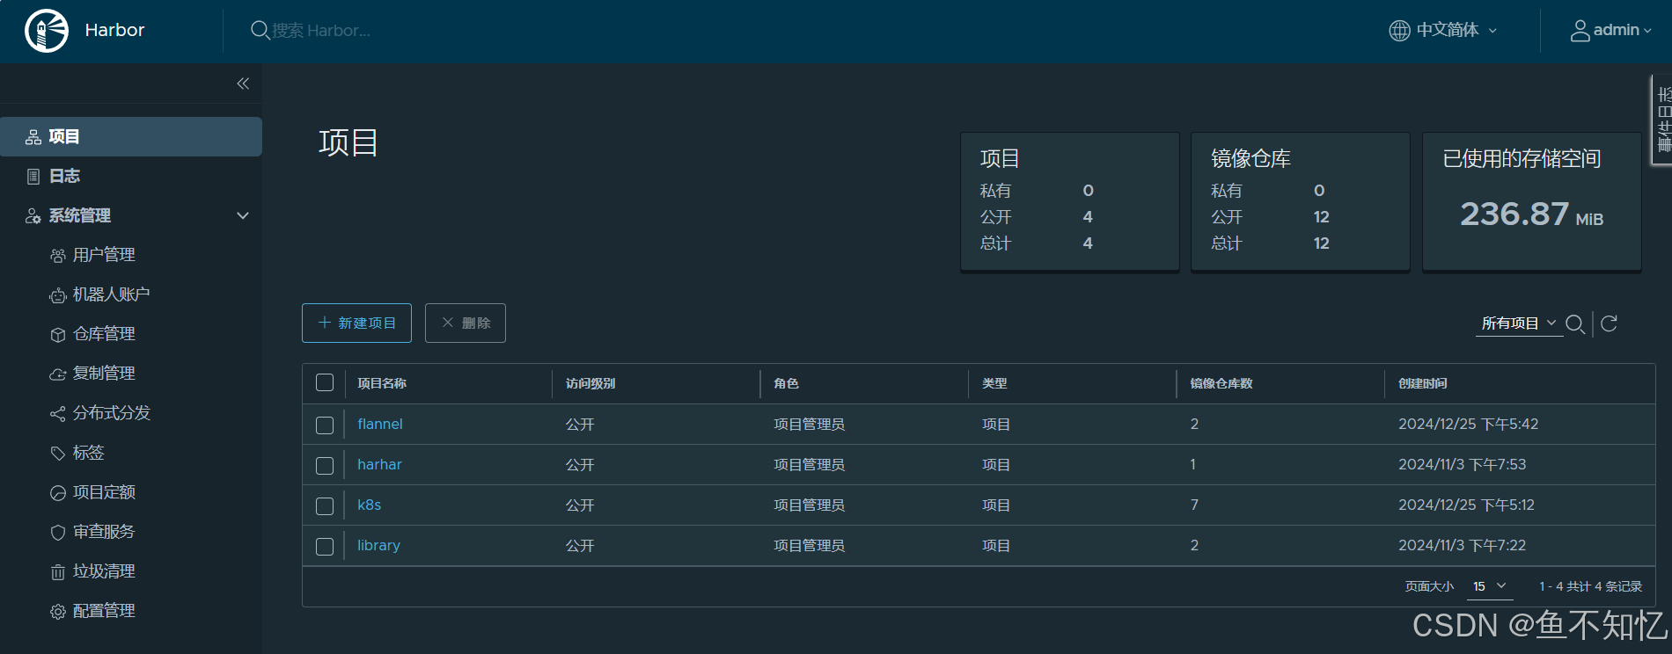Screen dimensions: 1672x654
Task: Click the 审查服务 shield icon
Action: [x=58, y=533]
